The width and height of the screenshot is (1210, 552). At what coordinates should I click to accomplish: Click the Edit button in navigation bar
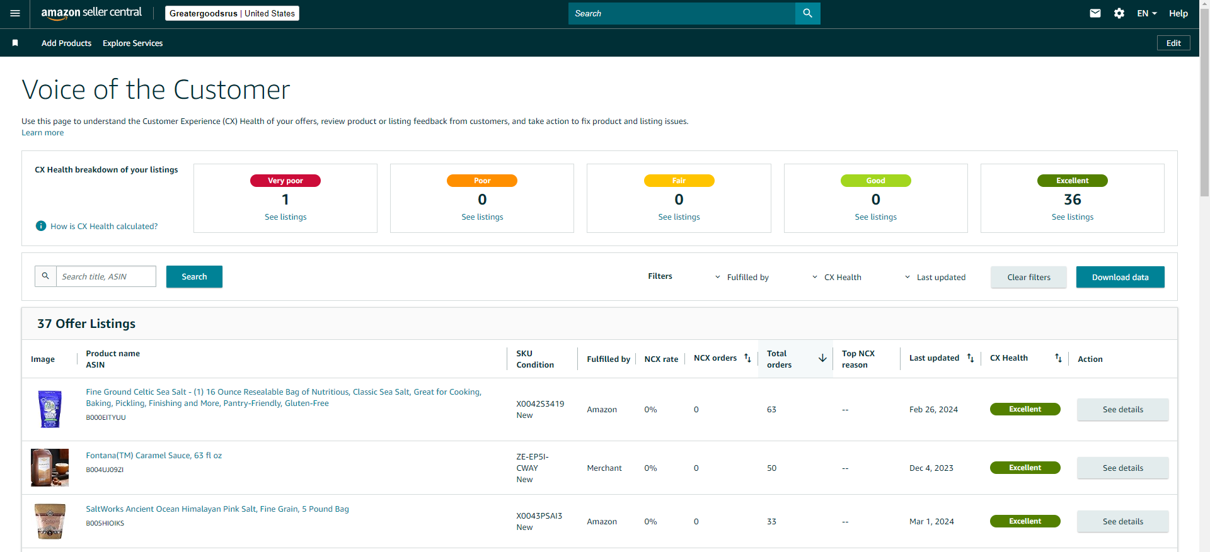pos(1173,43)
